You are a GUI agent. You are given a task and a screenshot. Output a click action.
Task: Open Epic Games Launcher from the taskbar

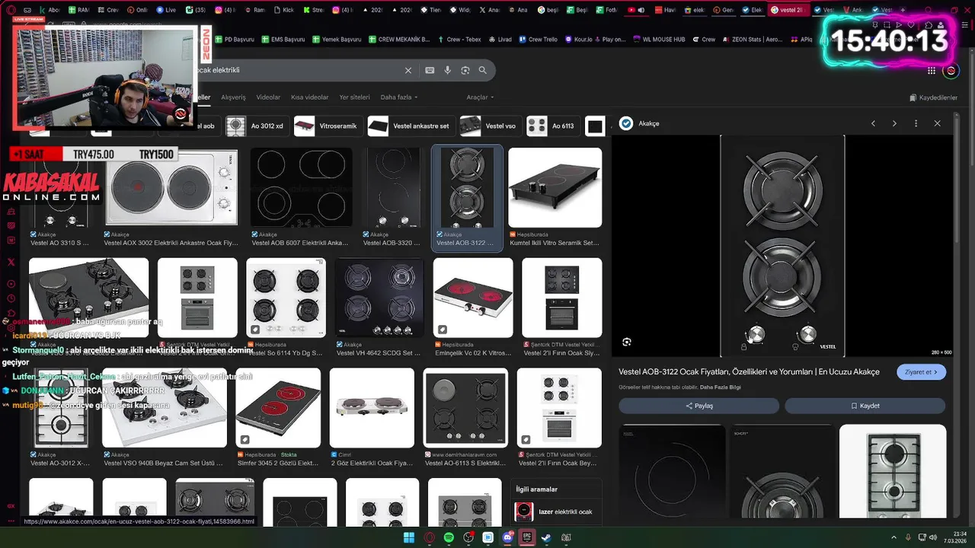[526, 537]
